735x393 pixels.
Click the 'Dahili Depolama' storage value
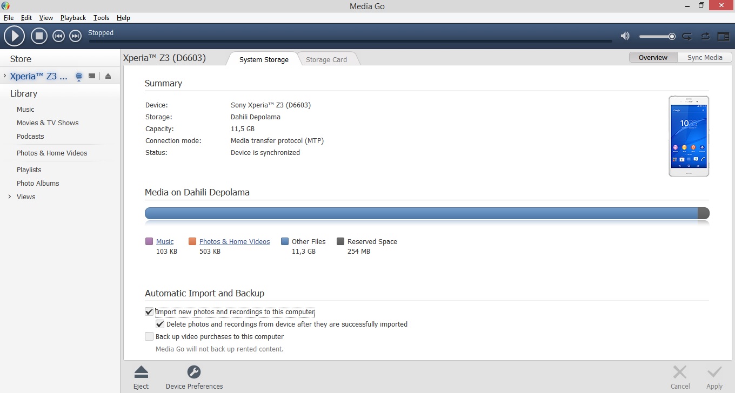point(256,117)
